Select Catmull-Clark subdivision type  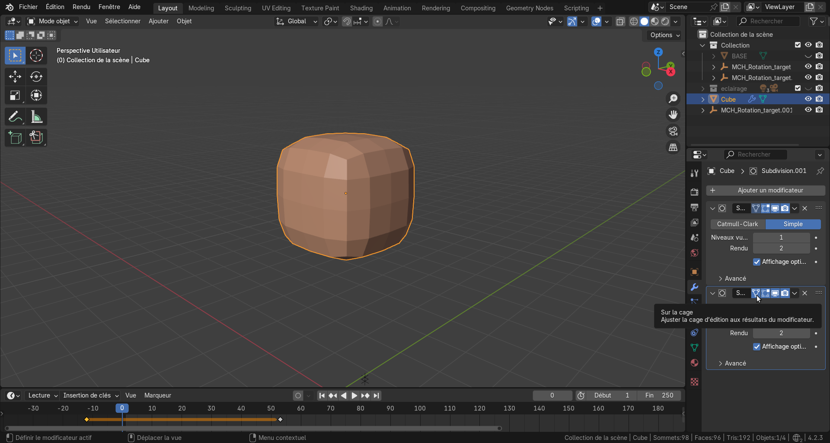tap(737, 224)
